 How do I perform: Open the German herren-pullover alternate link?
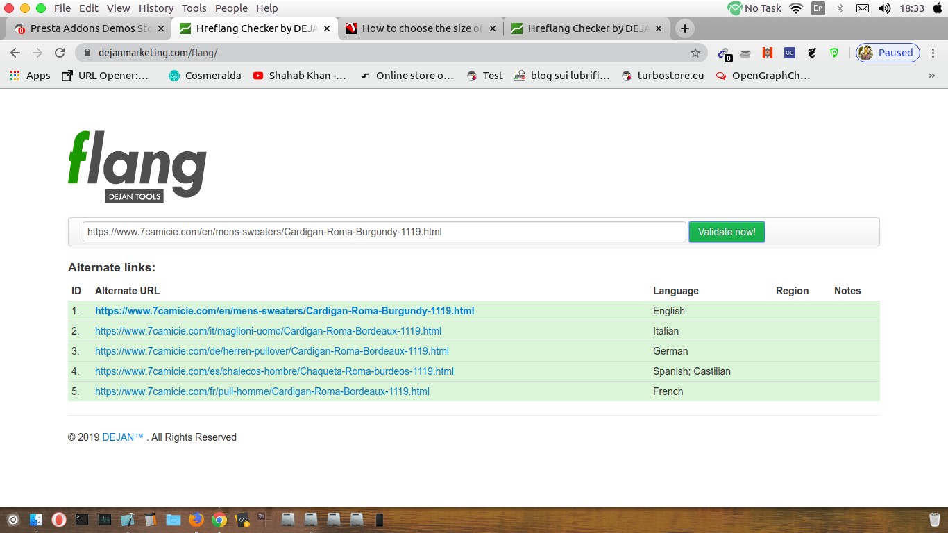click(x=272, y=351)
